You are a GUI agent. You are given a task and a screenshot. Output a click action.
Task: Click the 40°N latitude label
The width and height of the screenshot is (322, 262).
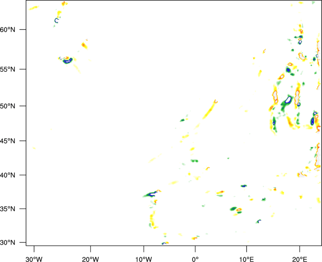(8, 175)
